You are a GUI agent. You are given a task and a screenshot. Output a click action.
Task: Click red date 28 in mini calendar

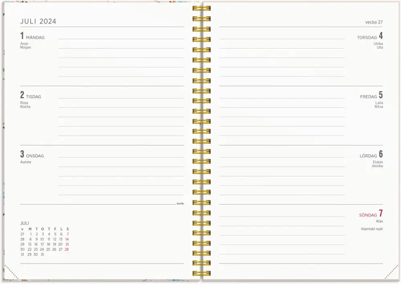pyautogui.click(x=67, y=250)
